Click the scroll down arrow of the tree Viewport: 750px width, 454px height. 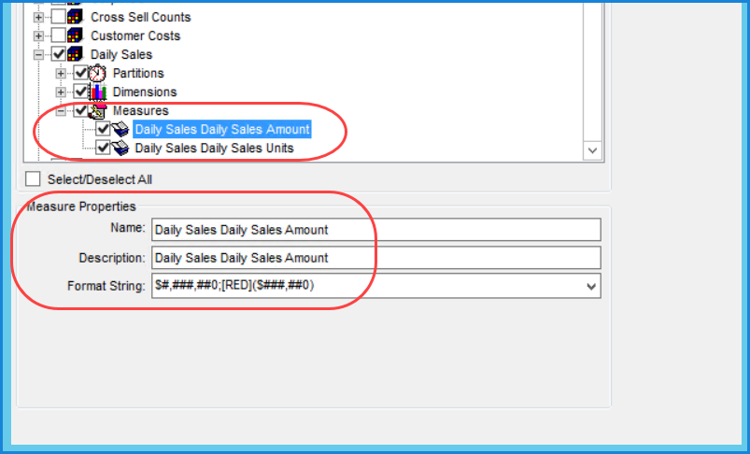(x=591, y=149)
